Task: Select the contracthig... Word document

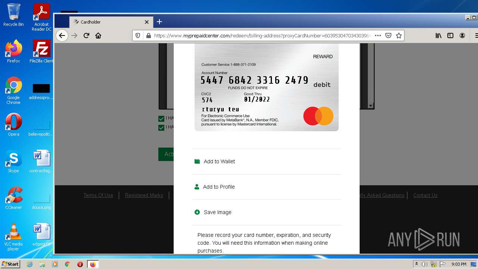Action: [41, 161]
